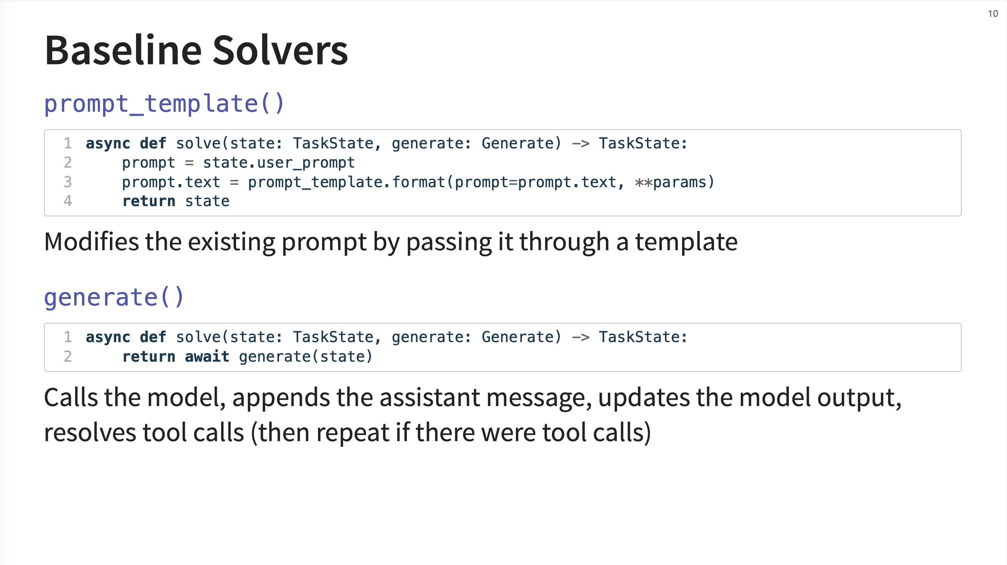
Task: Click the Baseline Solvers slide title
Action: (x=196, y=50)
